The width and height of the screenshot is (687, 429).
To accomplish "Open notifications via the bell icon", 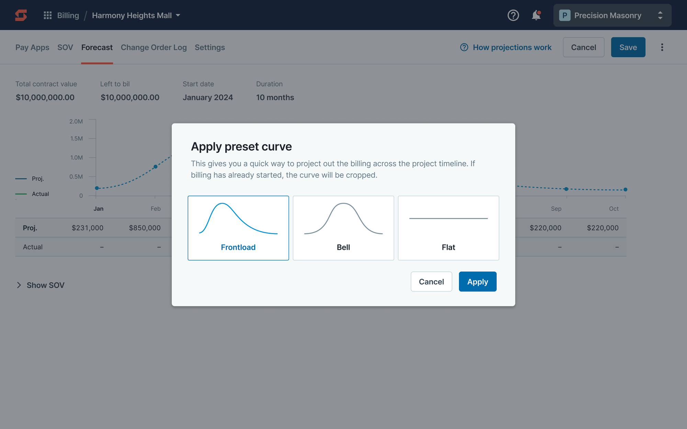I will pos(536,16).
